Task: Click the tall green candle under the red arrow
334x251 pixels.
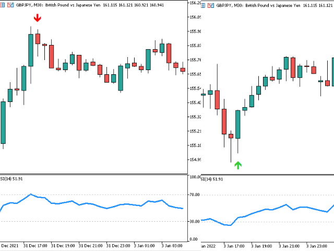Action: [31, 50]
